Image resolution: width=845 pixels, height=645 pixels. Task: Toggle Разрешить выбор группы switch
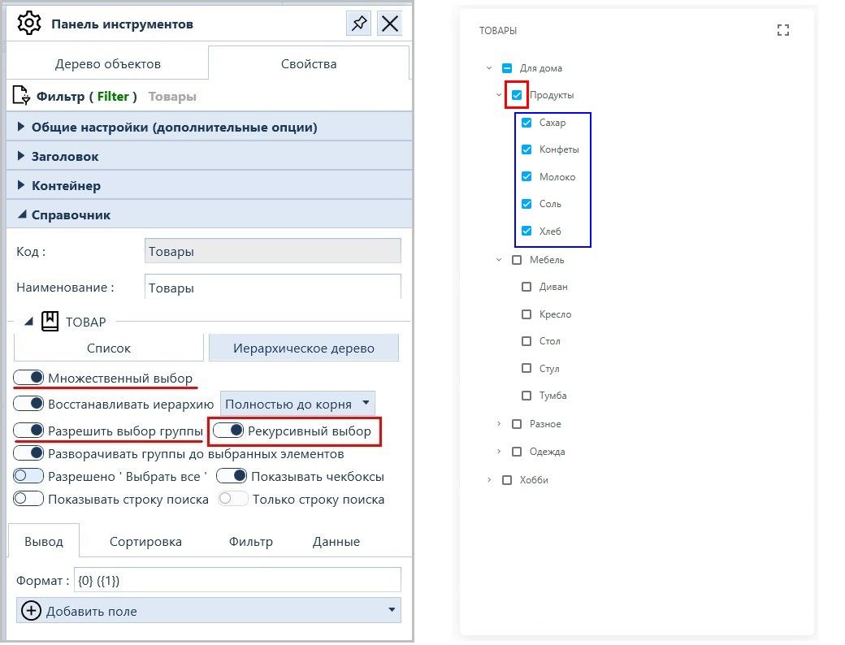click(x=28, y=431)
